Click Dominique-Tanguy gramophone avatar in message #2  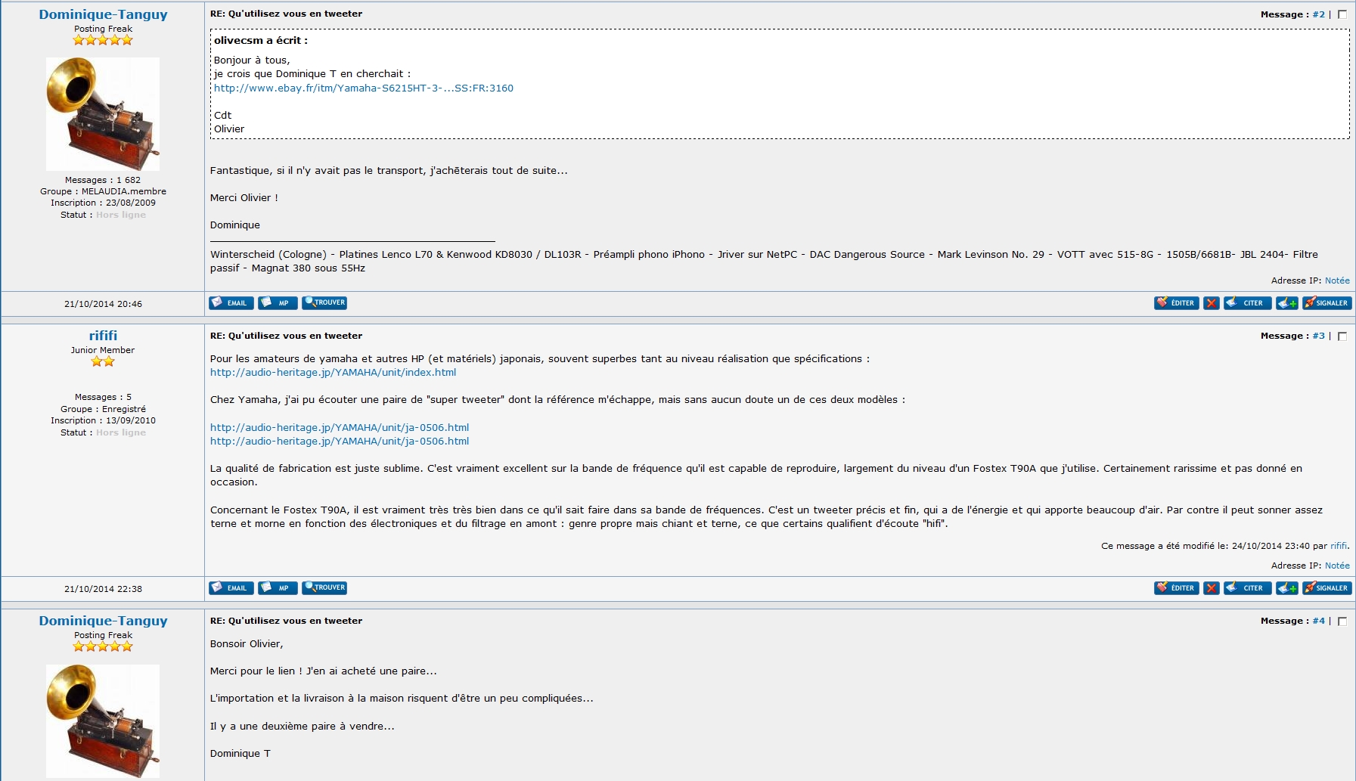coord(103,114)
